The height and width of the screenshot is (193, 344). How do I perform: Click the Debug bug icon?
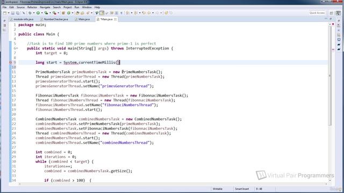pyautogui.click(x=30, y=13)
